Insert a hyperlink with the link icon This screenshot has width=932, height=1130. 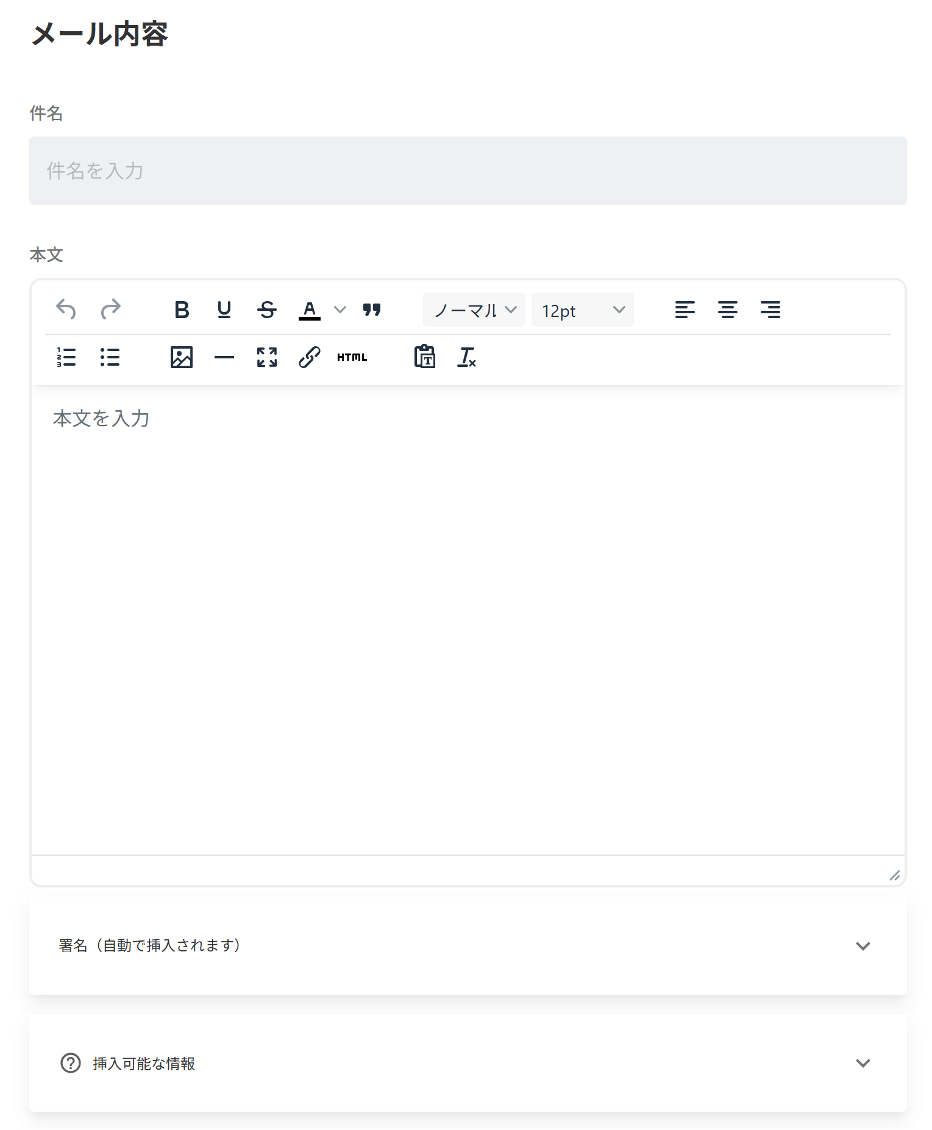click(310, 357)
